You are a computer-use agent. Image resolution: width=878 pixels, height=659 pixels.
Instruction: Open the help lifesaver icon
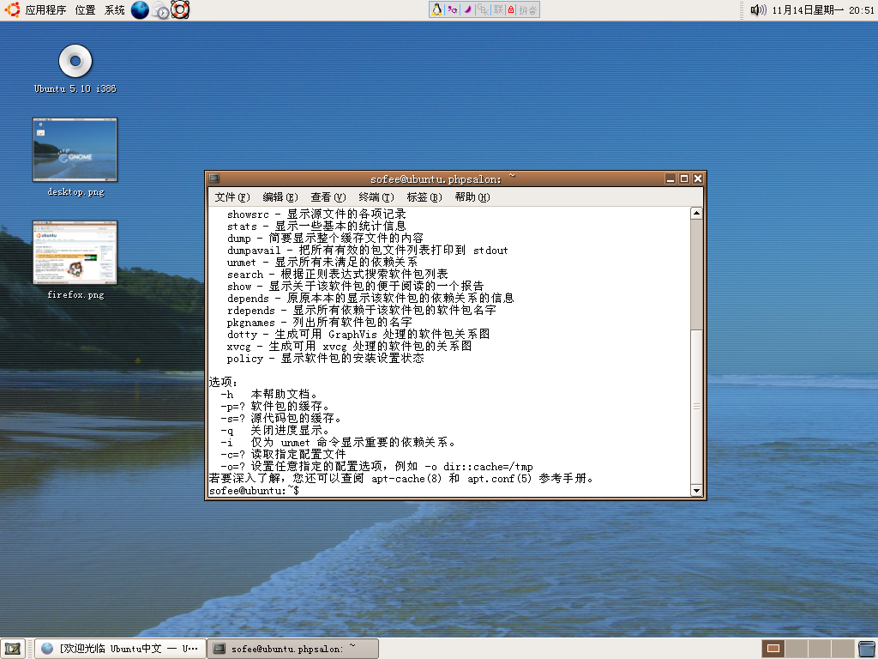click(180, 10)
